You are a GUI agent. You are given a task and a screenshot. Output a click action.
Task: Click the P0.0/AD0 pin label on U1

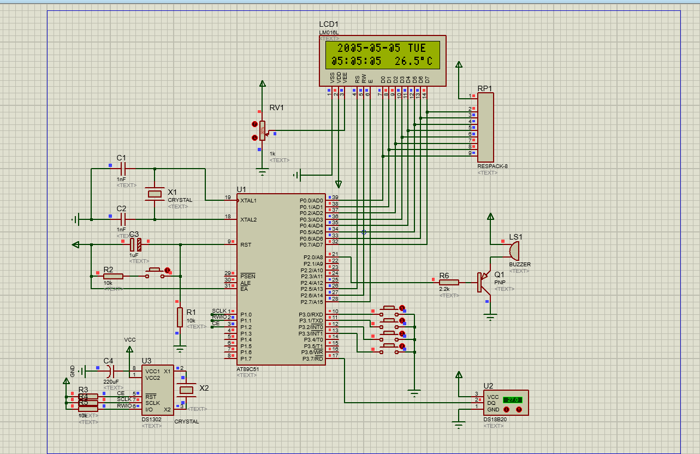click(x=312, y=200)
